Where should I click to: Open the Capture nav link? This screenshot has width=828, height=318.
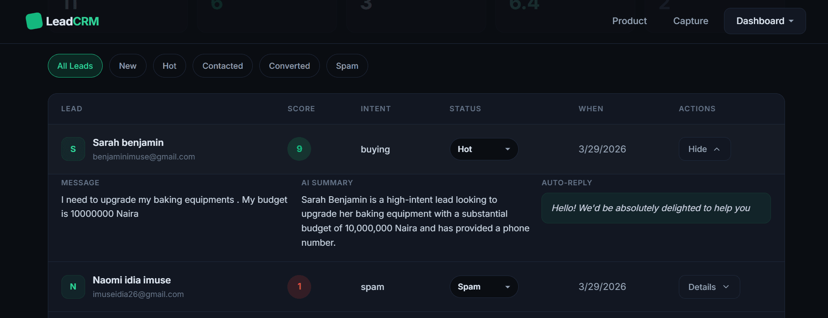tap(691, 21)
